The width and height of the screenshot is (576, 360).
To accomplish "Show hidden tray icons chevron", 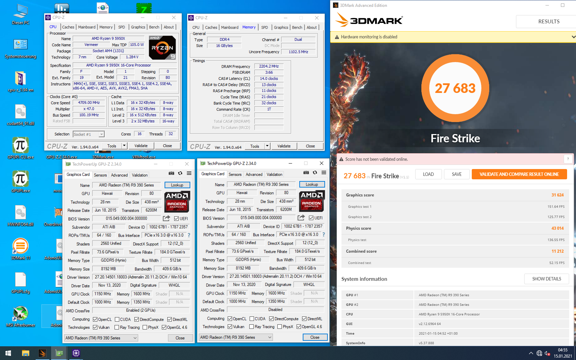I will click(531, 353).
